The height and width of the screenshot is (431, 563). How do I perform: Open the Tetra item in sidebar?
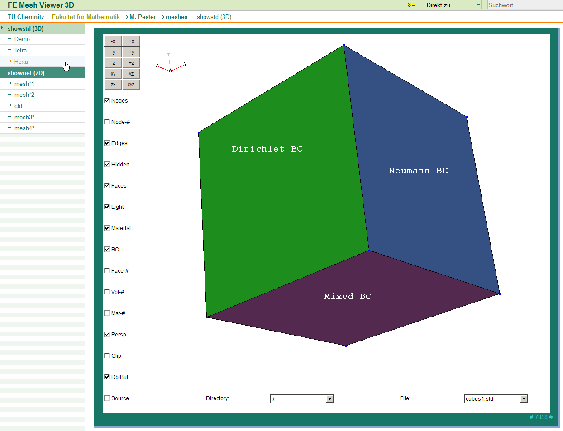pos(20,50)
